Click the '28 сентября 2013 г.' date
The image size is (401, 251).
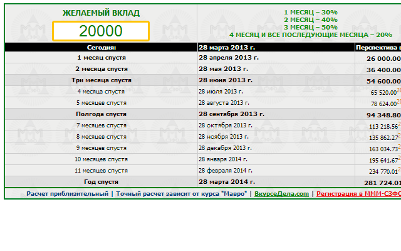pyautogui.click(x=231, y=114)
